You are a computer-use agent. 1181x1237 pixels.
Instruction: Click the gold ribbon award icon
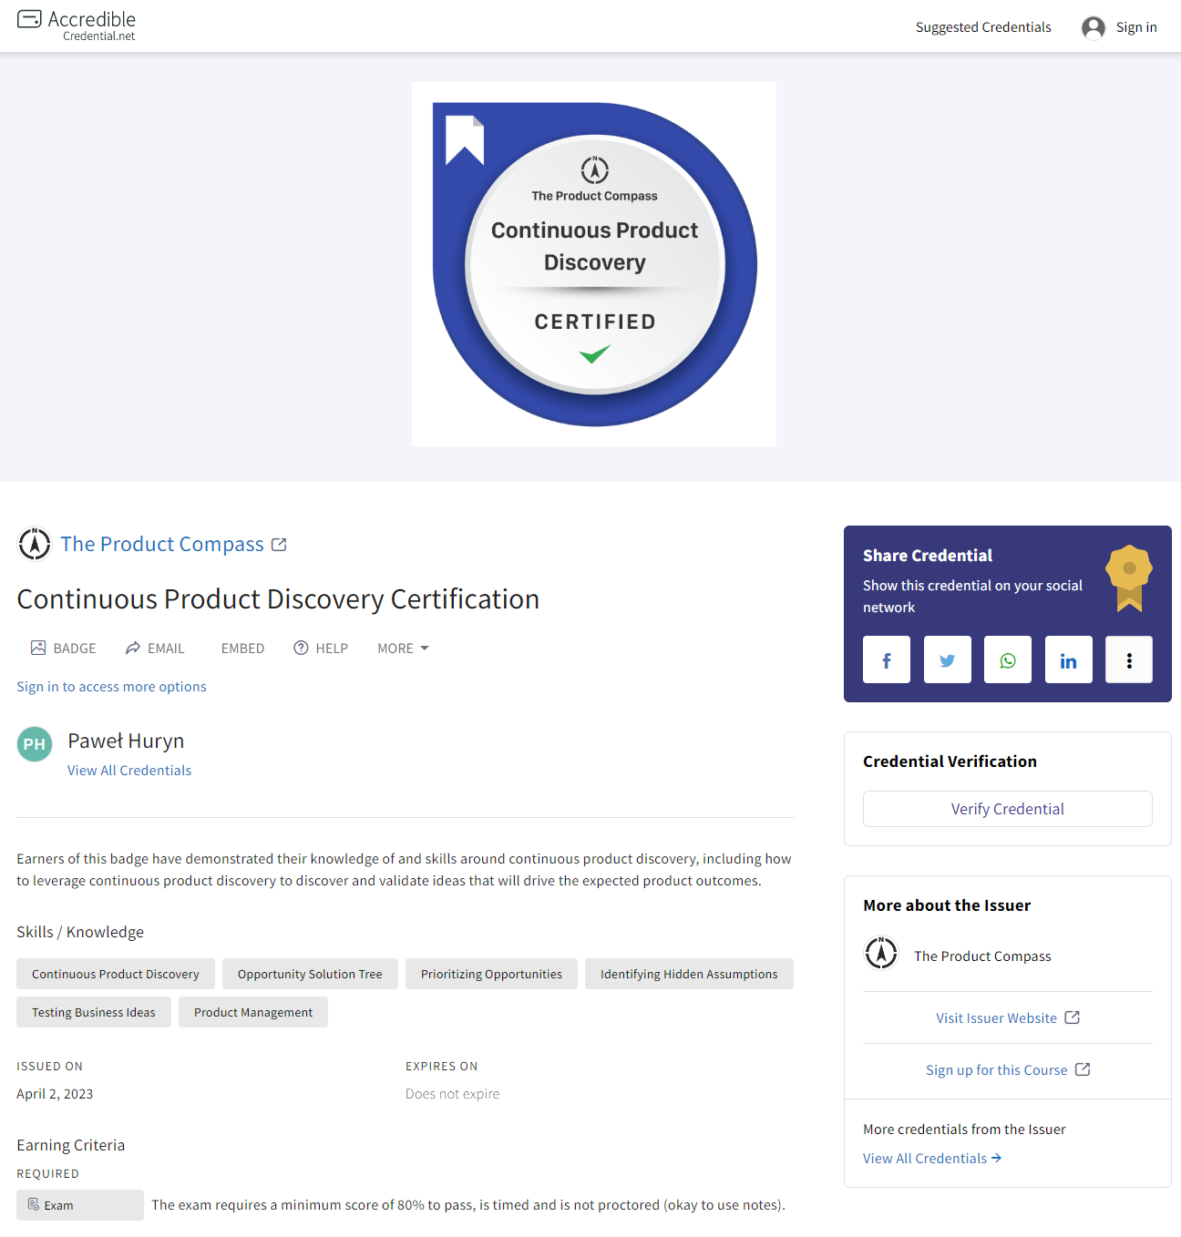point(1128,578)
